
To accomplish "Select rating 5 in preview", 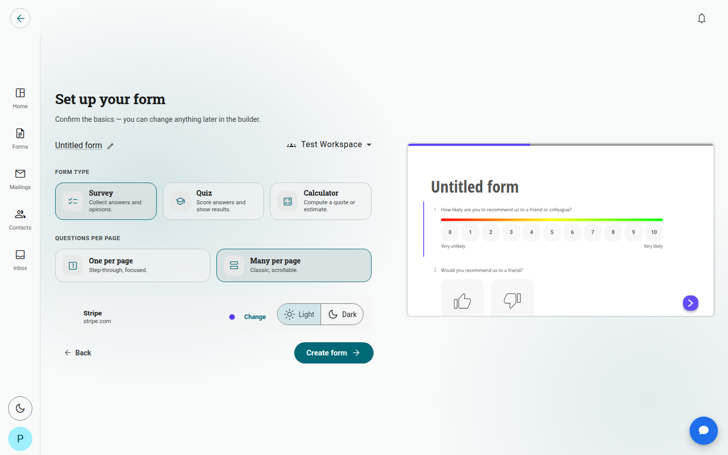I will point(552,233).
